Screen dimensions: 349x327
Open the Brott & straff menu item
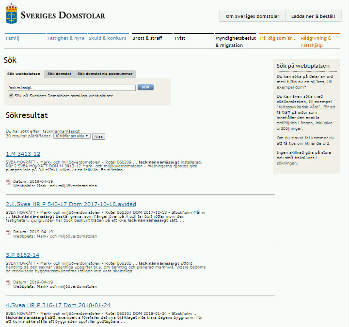[147, 38]
